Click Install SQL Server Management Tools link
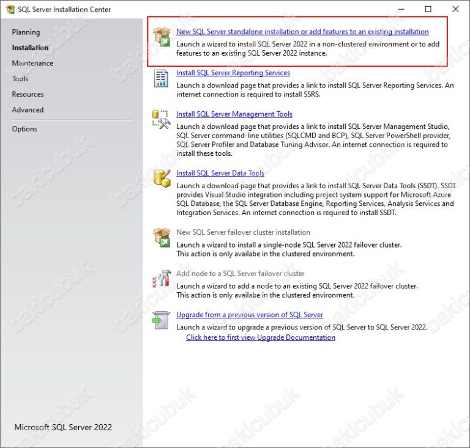470x448 pixels. 234,114
